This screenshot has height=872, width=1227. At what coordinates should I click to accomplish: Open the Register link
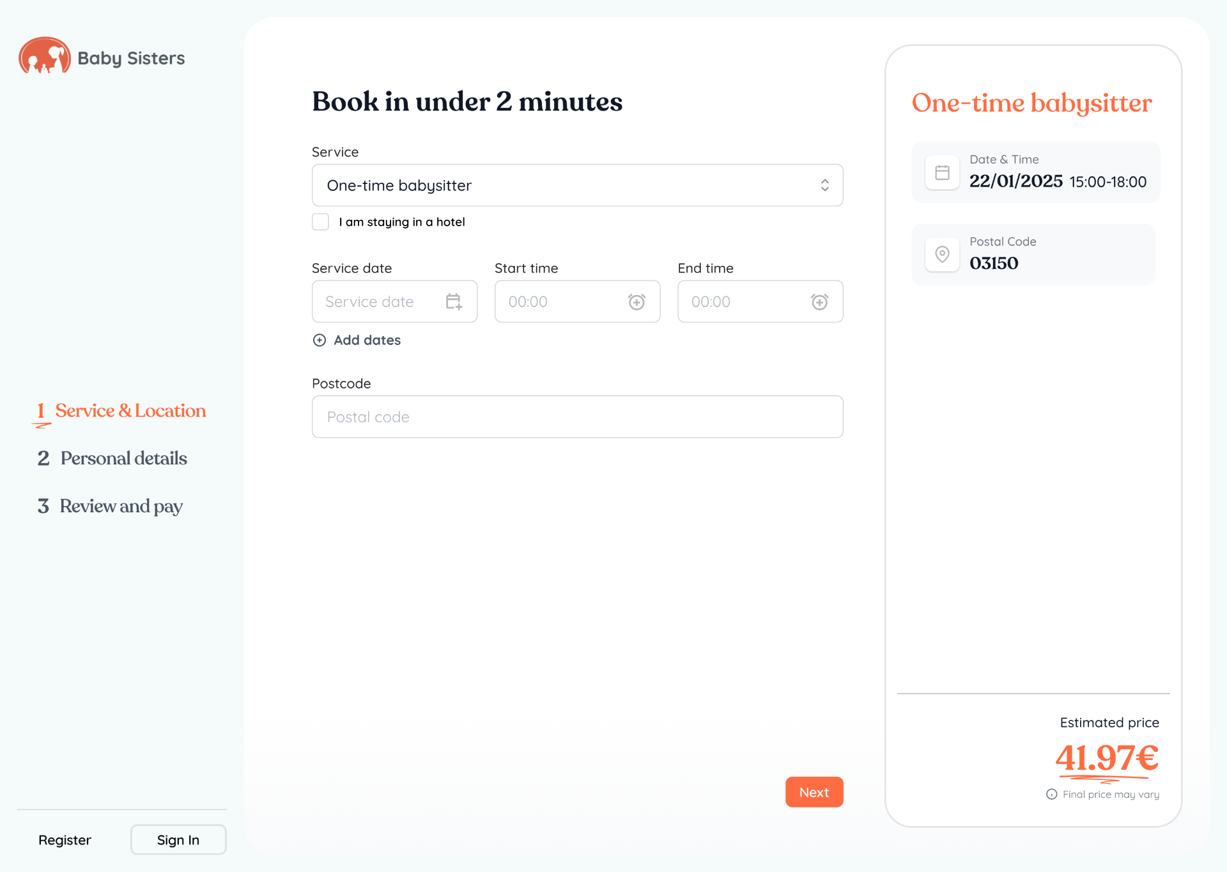point(65,839)
